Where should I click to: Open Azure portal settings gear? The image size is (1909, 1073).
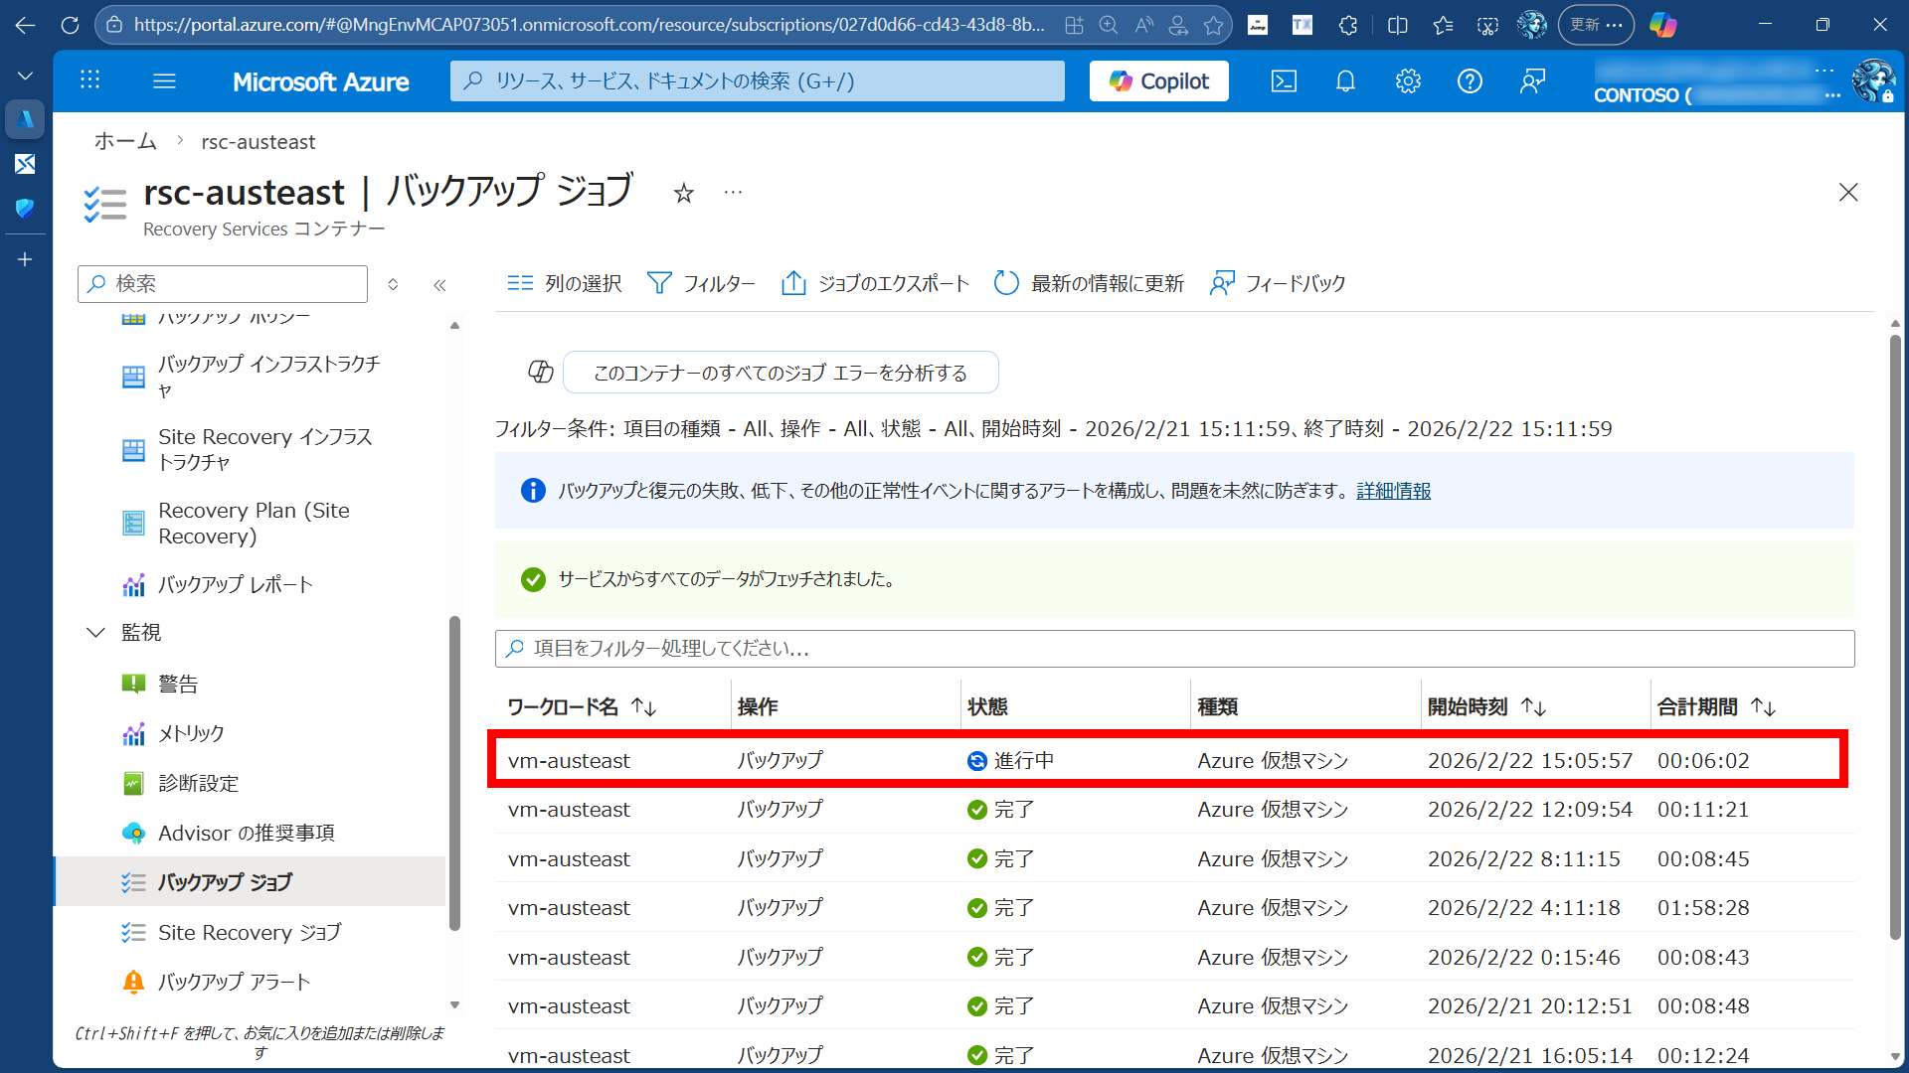pyautogui.click(x=1408, y=80)
